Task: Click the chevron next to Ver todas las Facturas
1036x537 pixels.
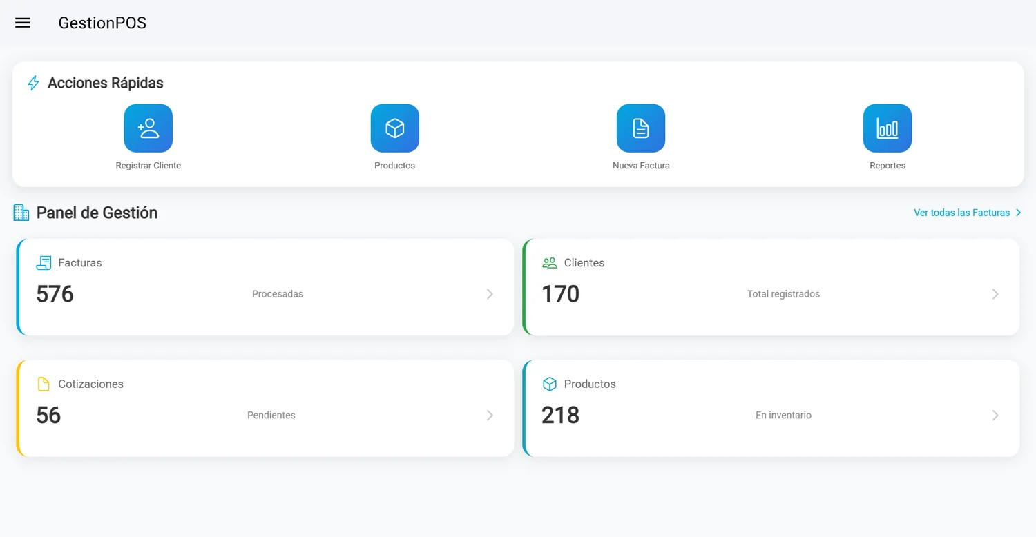Action: click(1018, 213)
